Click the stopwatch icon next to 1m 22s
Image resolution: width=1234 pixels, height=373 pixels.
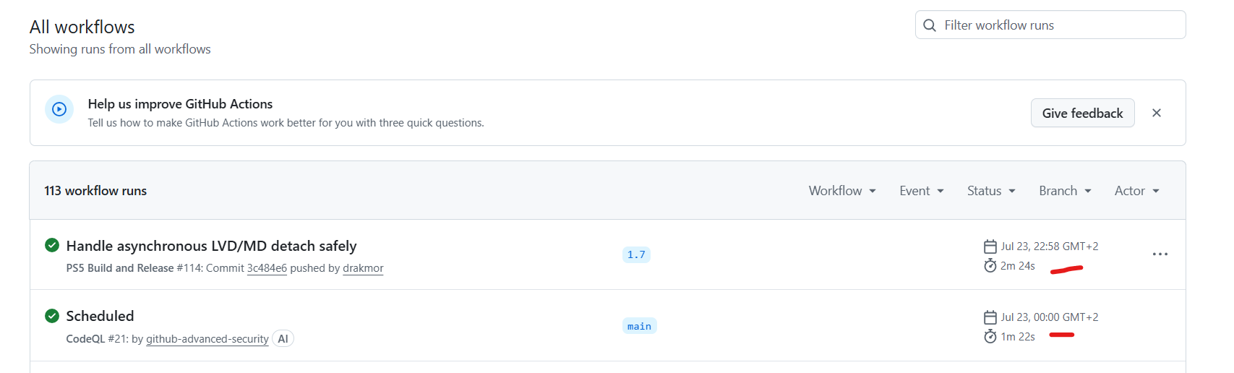pos(990,337)
